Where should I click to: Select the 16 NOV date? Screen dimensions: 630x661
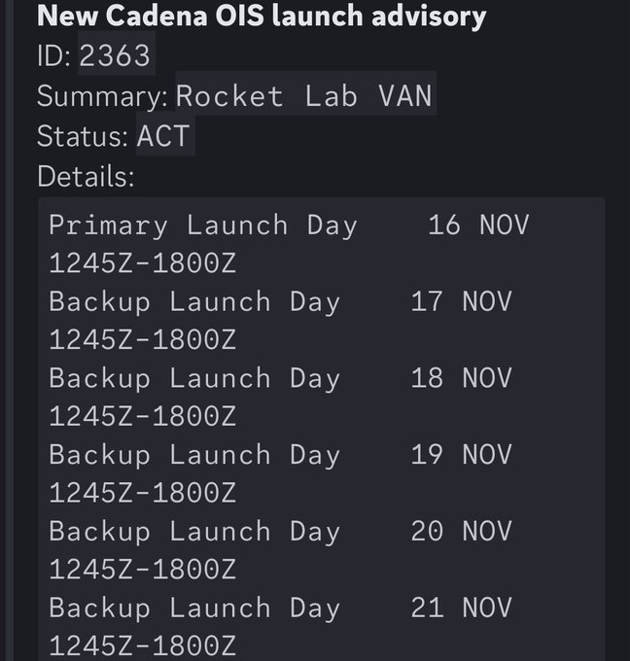point(478,226)
